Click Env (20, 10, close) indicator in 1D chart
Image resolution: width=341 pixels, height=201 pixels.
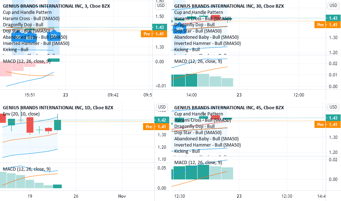(21, 114)
